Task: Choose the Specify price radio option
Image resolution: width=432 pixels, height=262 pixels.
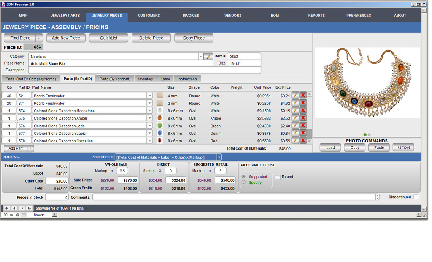Action: click(243, 182)
